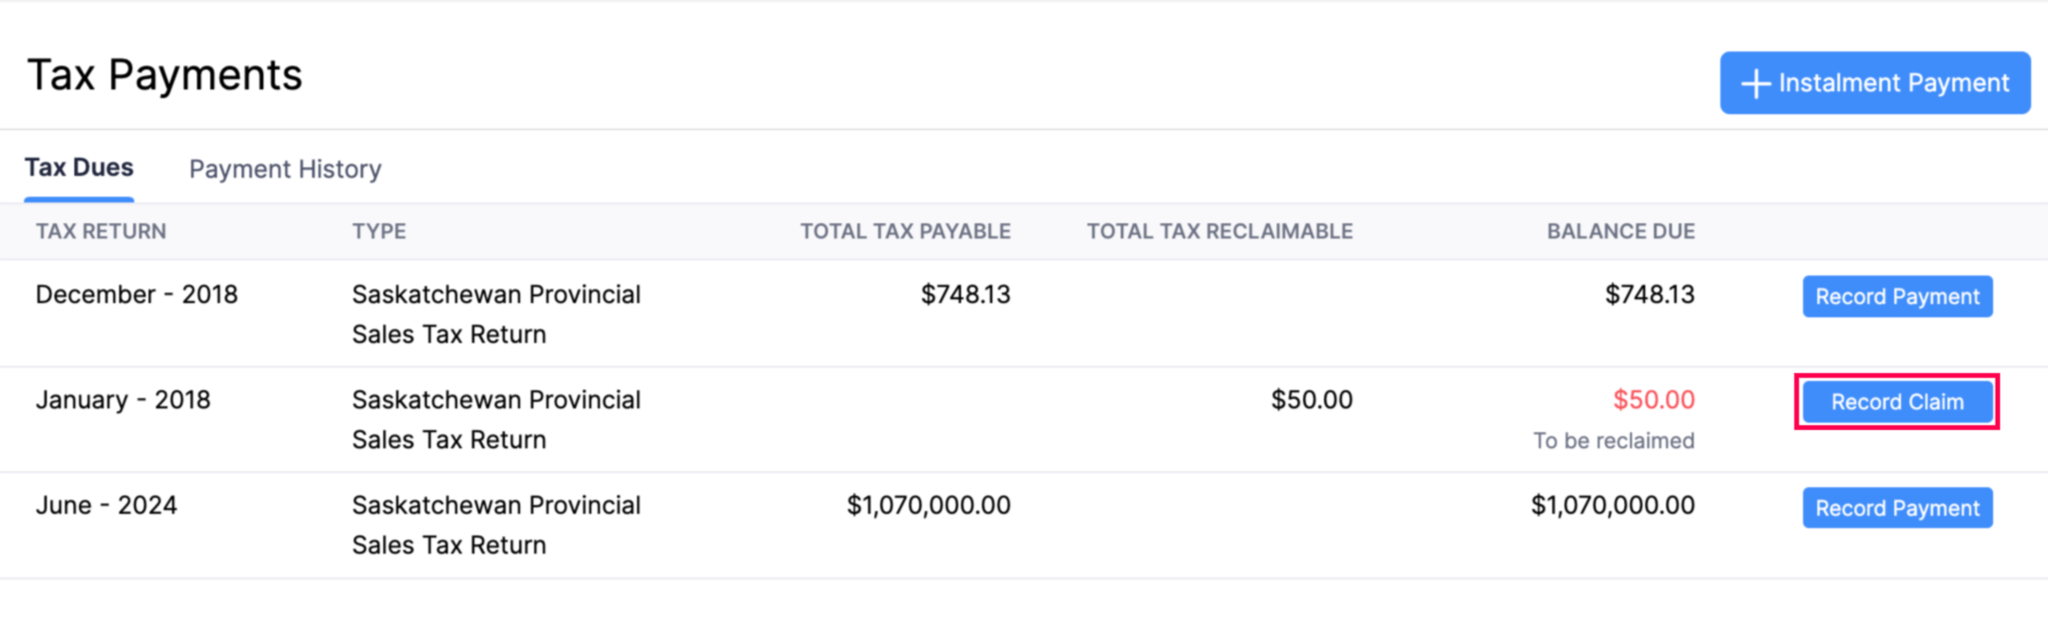Viewport: 2048px width, 637px height.
Task: Click the Total Tax Reclaimable header
Action: [x=1219, y=232]
